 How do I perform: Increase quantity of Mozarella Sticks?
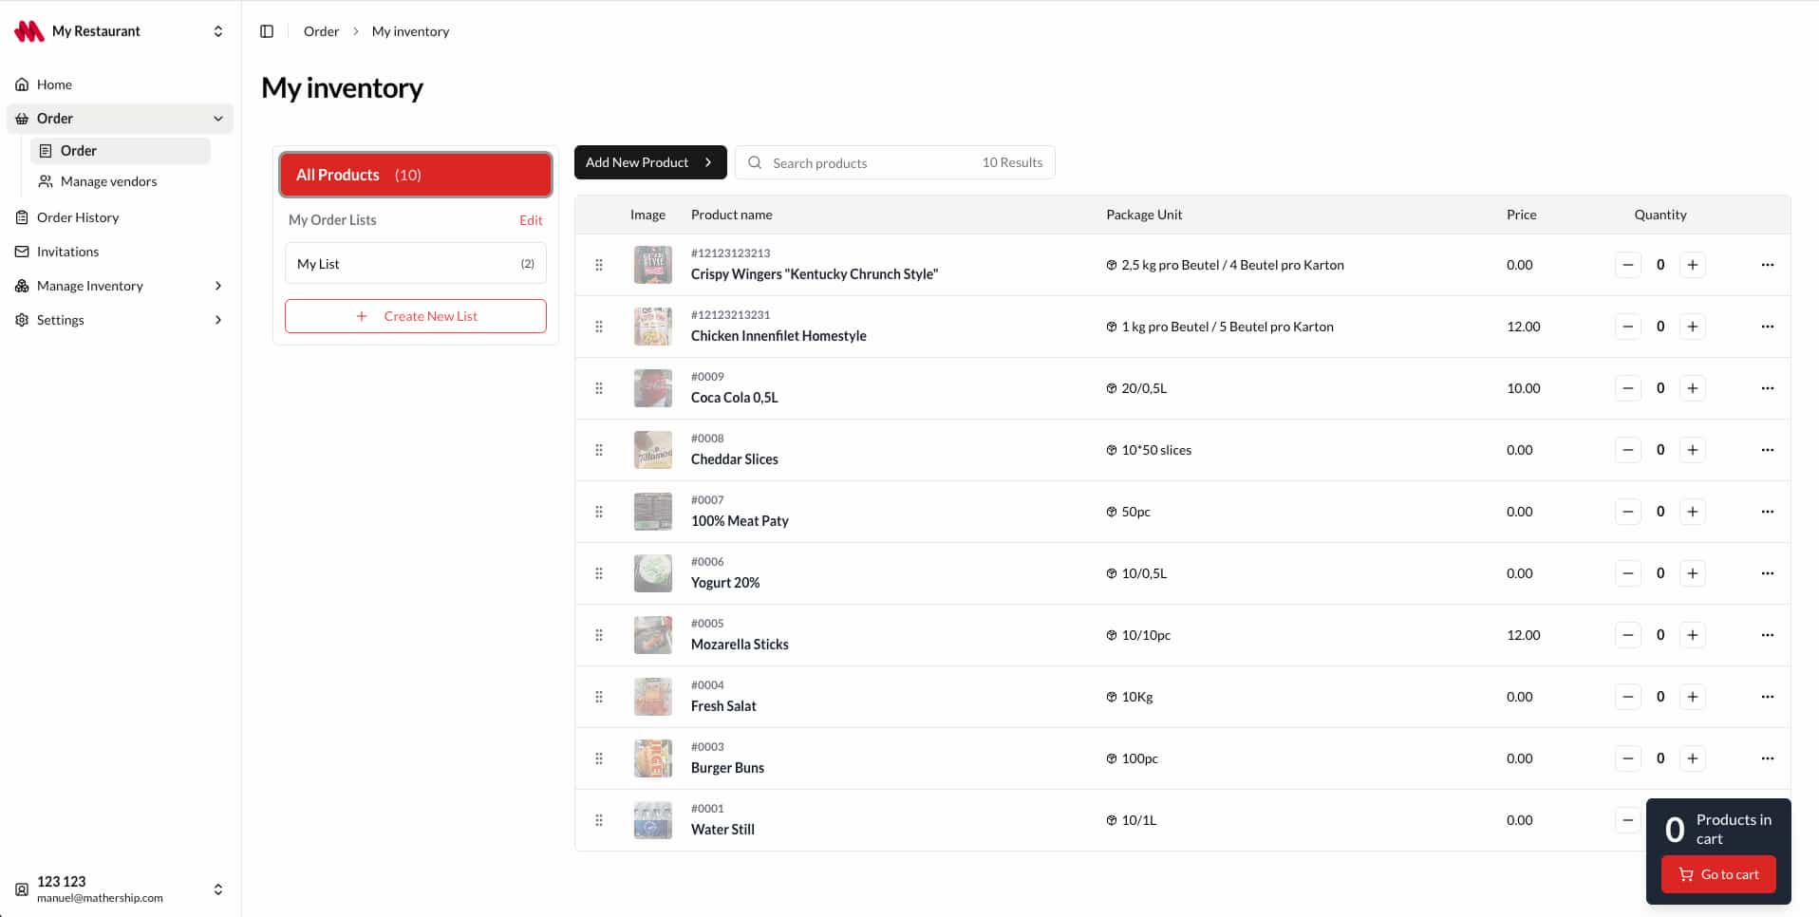pyautogui.click(x=1693, y=635)
